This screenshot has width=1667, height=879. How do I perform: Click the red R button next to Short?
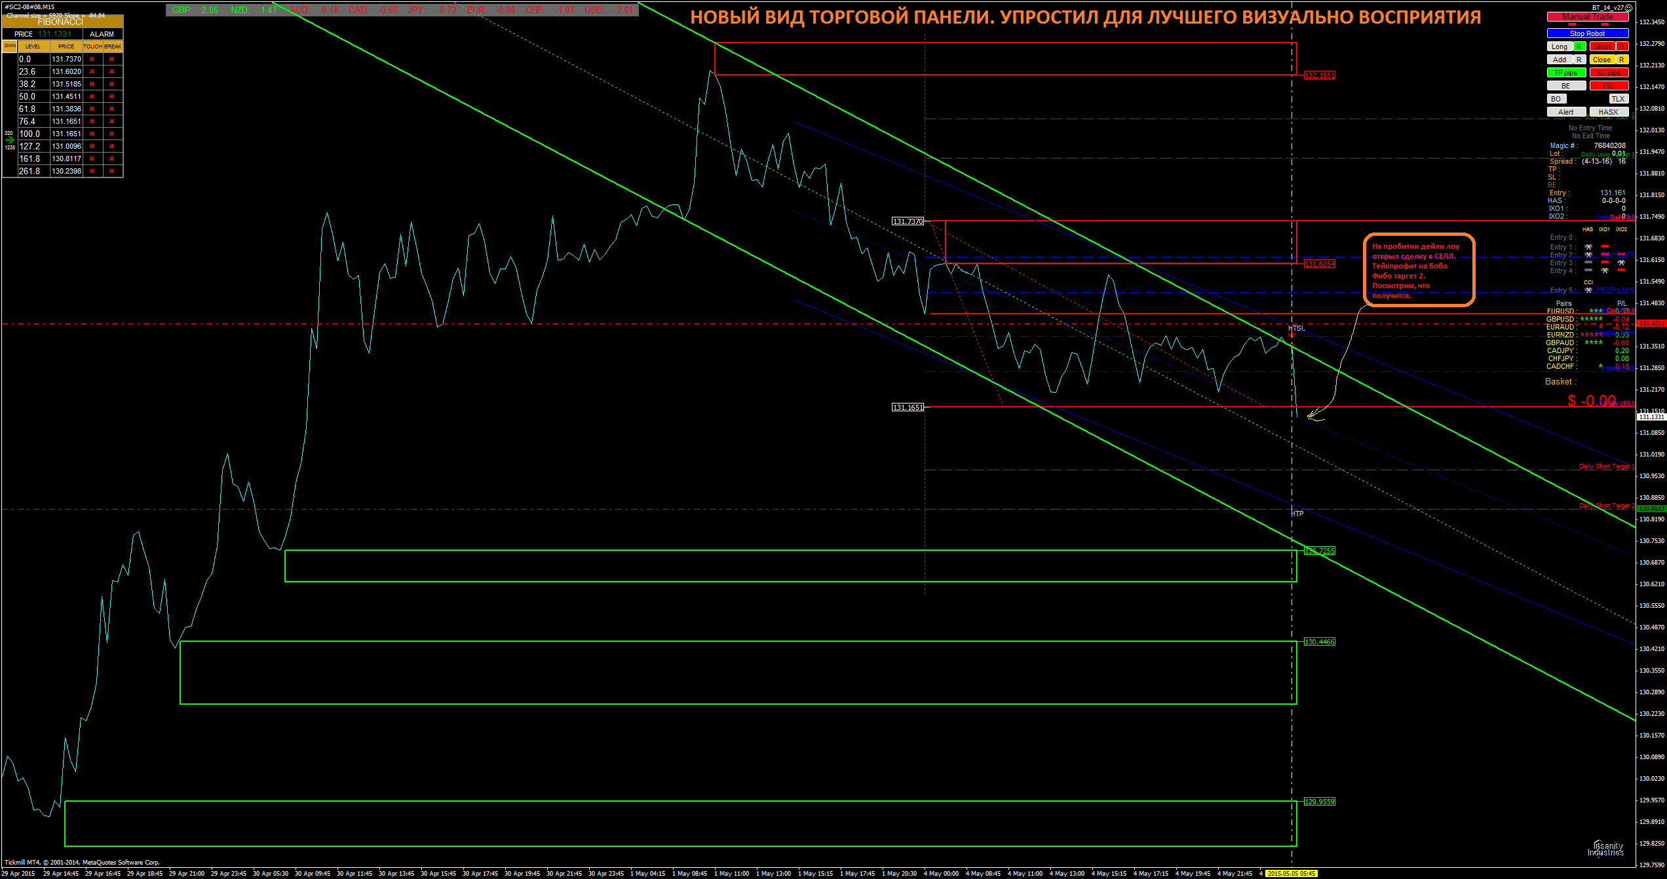[1622, 47]
